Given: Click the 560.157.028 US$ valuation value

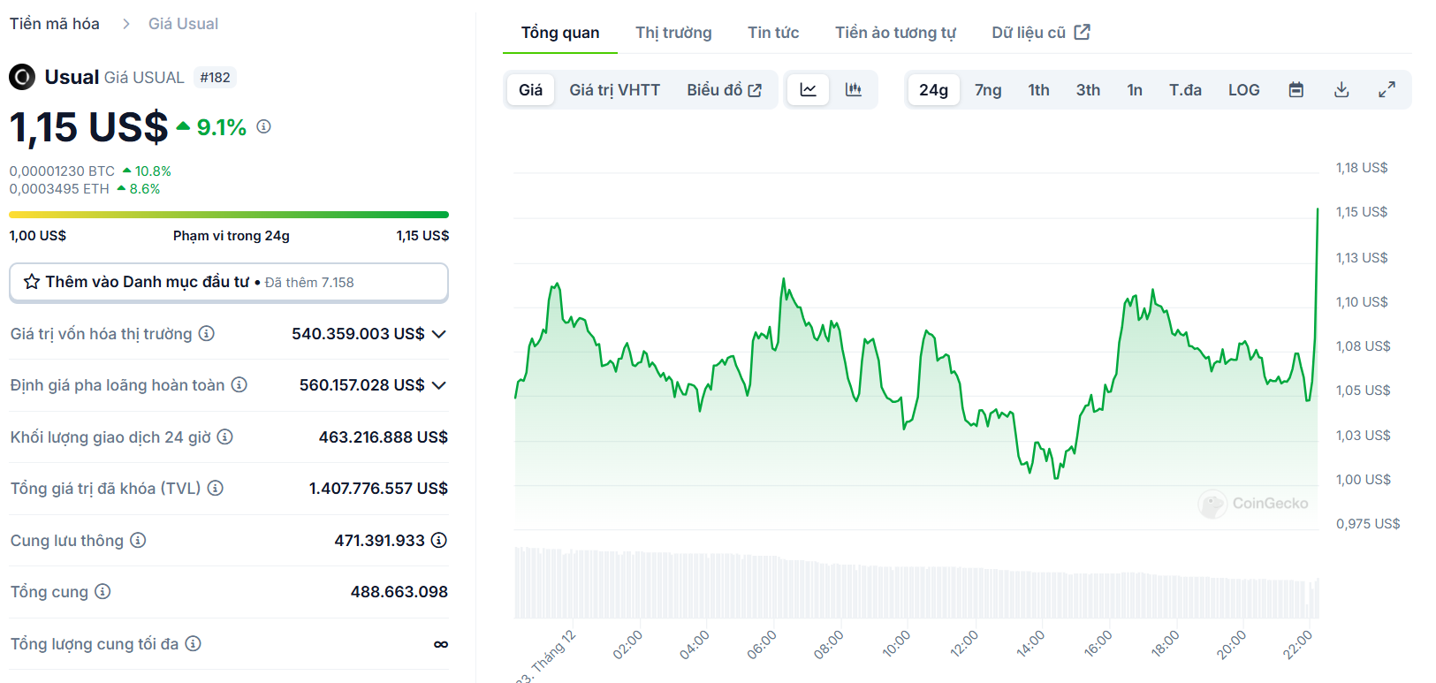Looking at the screenshot, I should 361,385.
